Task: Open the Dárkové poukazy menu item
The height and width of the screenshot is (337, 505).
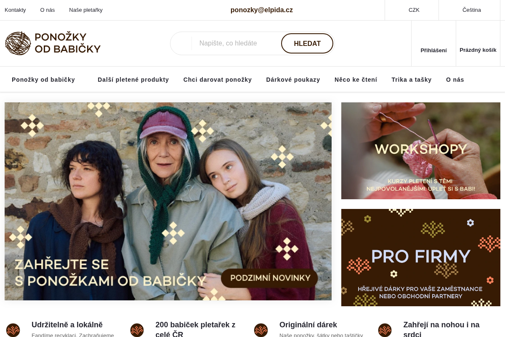Action: pos(293,80)
